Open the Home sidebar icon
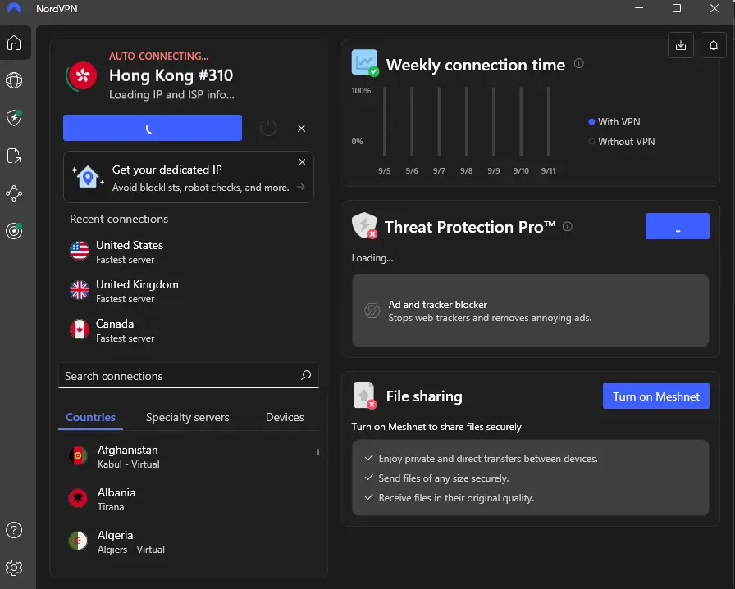This screenshot has height=589, width=735. pos(14,43)
